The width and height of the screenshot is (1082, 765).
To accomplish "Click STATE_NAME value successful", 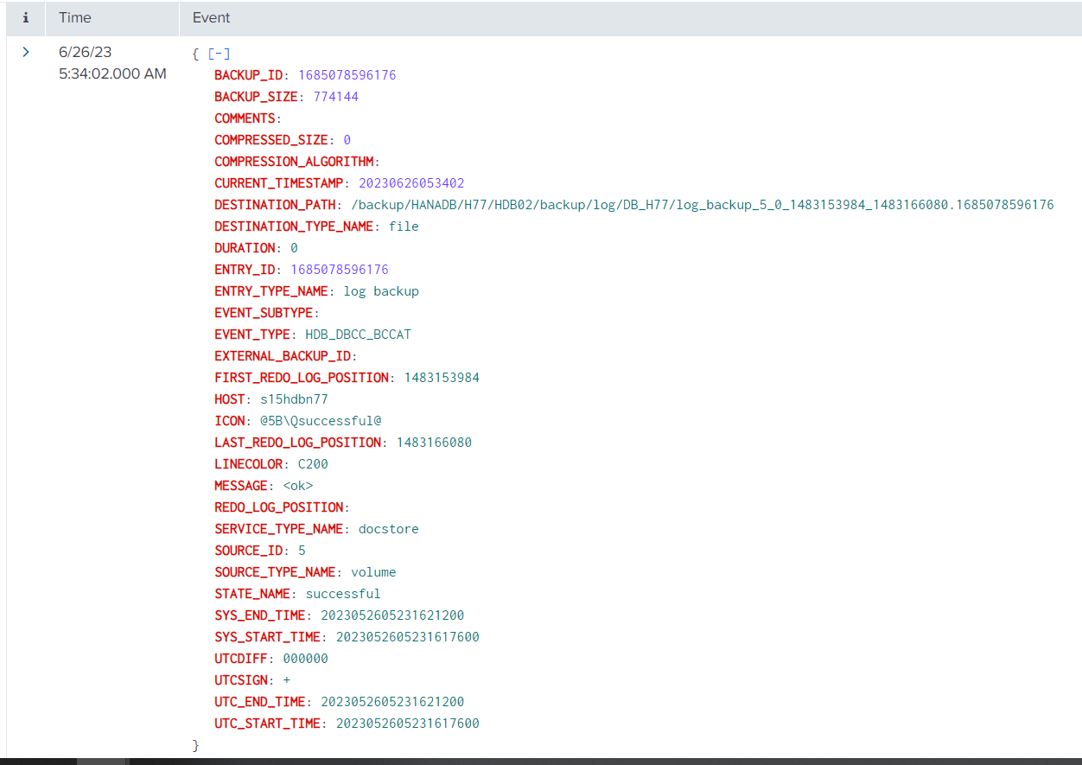I will tap(342, 594).
